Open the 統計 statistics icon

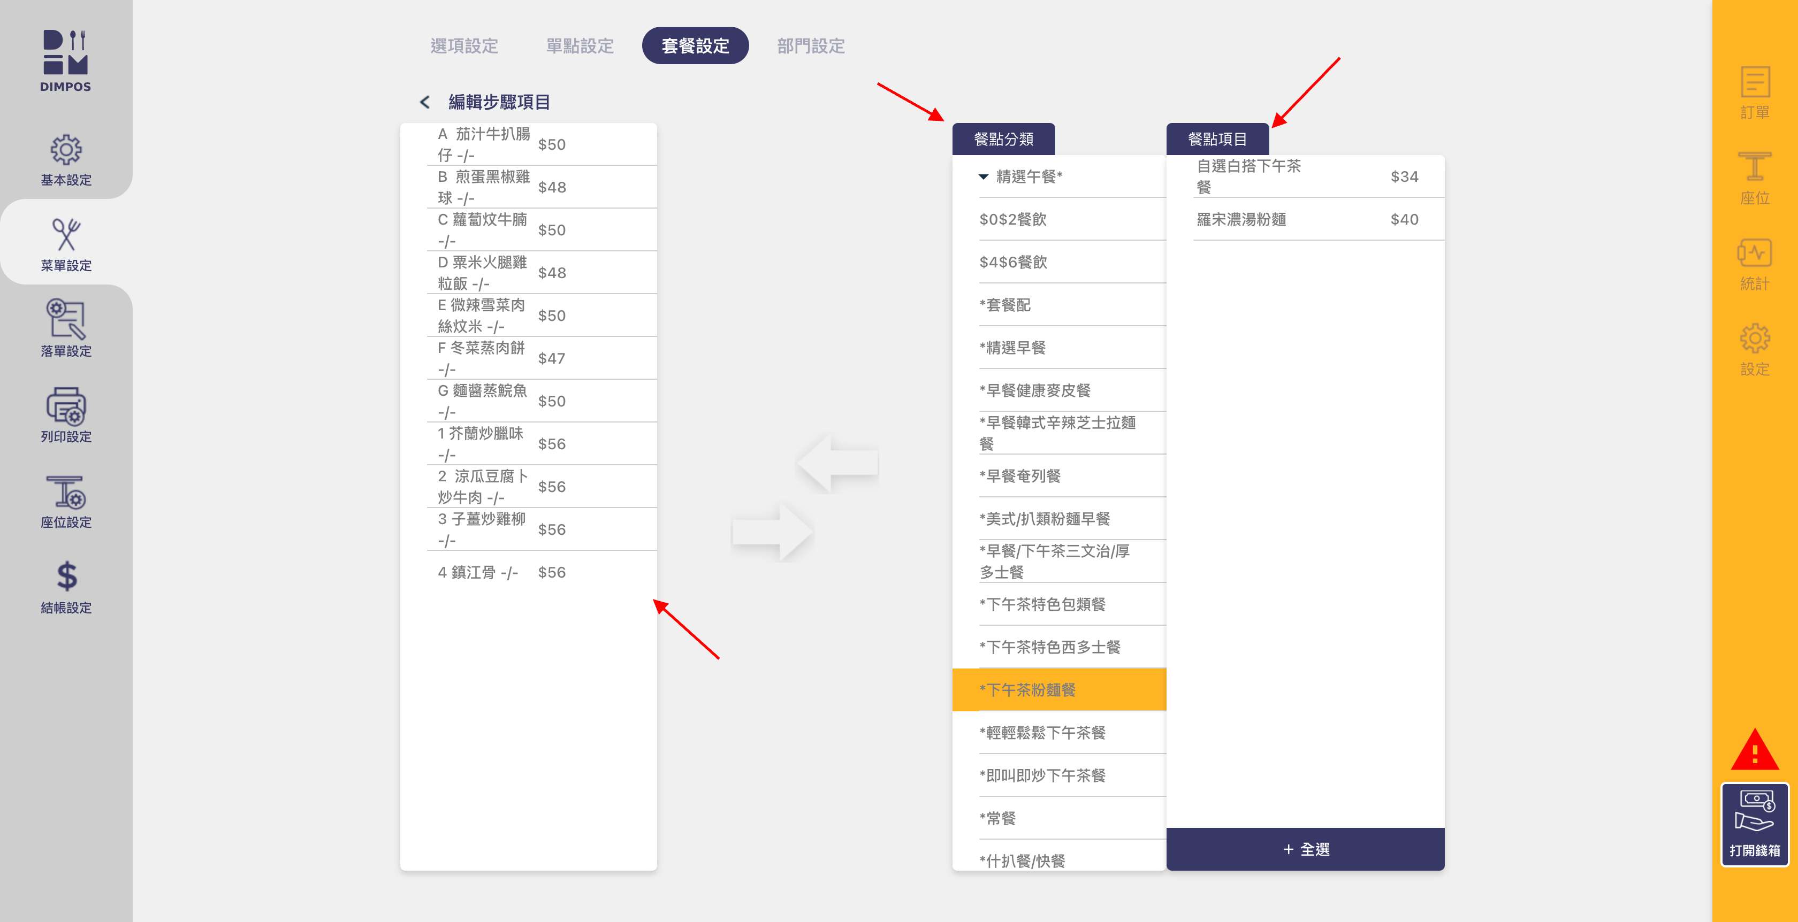1754,254
